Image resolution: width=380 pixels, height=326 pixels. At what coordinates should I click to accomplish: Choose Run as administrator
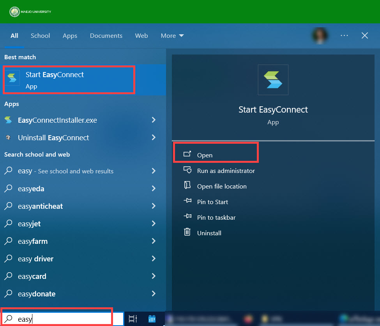pos(226,171)
